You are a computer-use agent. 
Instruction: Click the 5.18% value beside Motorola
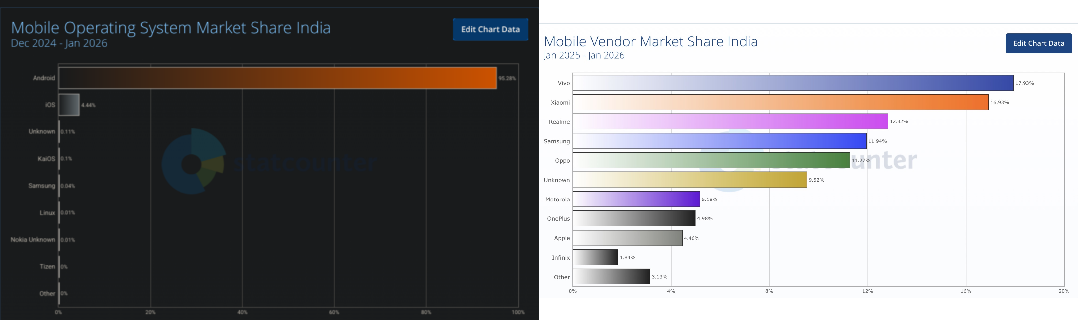pos(710,200)
